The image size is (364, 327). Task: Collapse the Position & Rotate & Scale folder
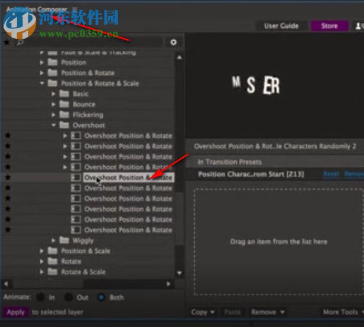coord(42,83)
